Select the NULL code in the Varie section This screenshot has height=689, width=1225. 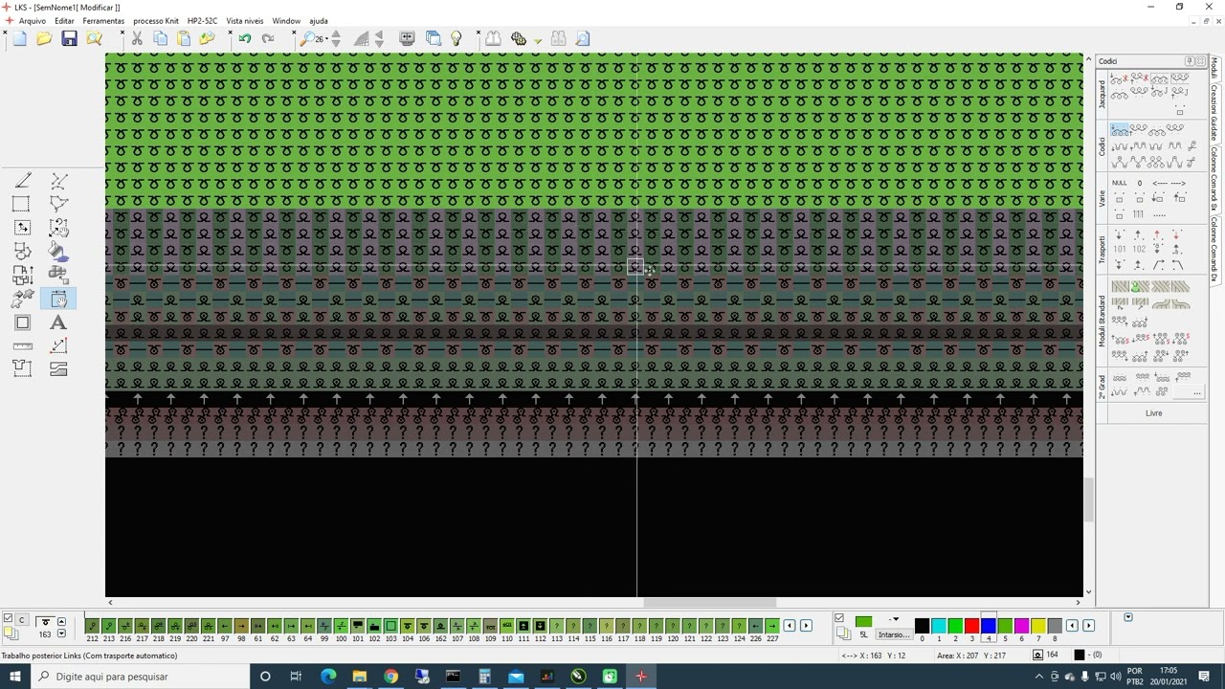point(1119,183)
